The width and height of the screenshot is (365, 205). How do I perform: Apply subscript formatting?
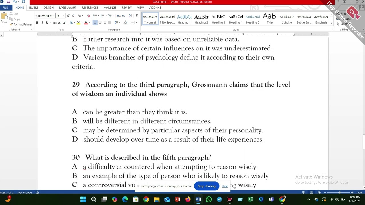pos(60,23)
